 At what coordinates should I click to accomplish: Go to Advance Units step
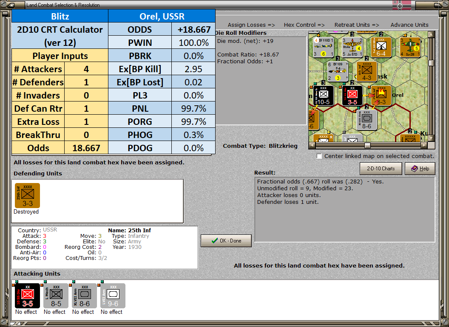pyautogui.click(x=409, y=25)
